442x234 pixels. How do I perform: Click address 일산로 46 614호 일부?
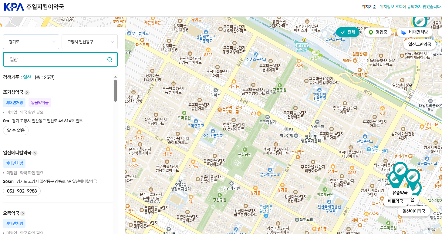point(47,121)
